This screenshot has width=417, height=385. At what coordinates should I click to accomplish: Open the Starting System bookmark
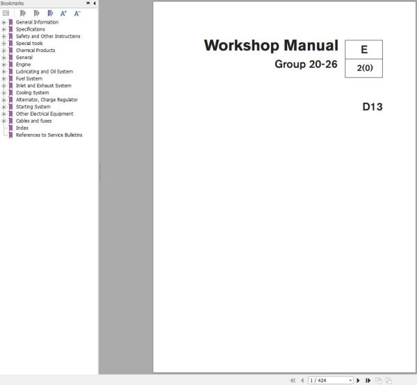[33, 107]
